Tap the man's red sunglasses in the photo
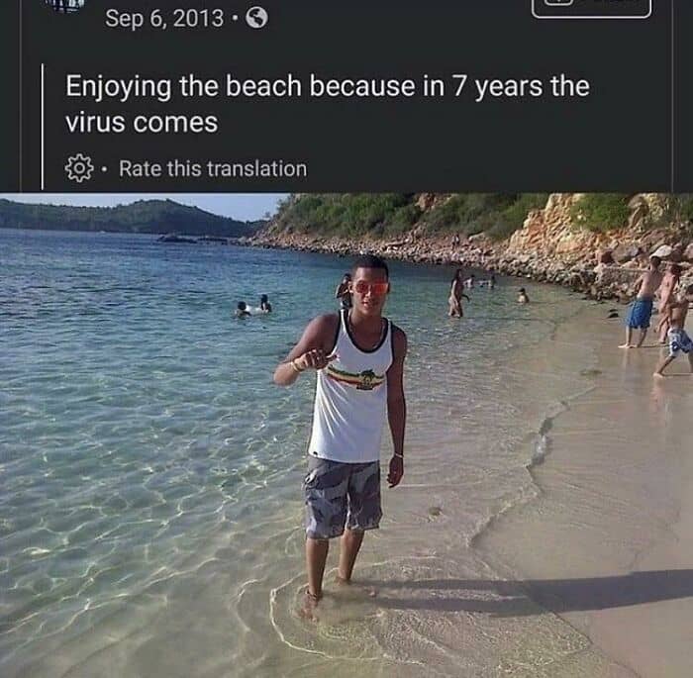693x678 pixels. coord(370,288)
